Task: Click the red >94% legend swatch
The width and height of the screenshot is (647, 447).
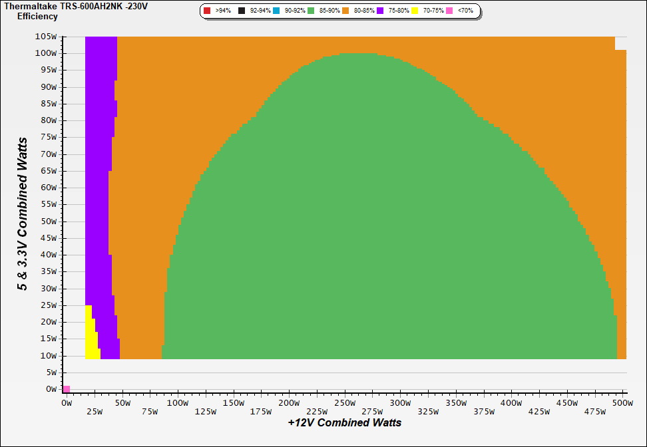Action: [207, 11]
